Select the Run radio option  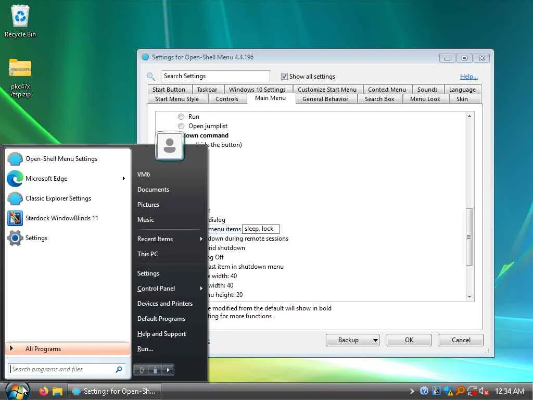coord(181,117)
